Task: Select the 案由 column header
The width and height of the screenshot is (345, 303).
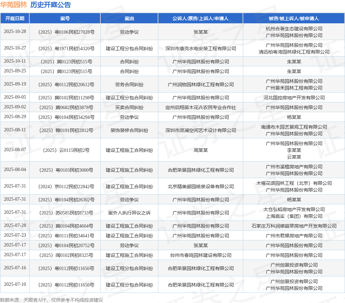Action: [129, 18]
